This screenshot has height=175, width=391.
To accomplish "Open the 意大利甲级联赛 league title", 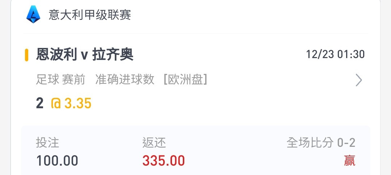I will (90, 15).
